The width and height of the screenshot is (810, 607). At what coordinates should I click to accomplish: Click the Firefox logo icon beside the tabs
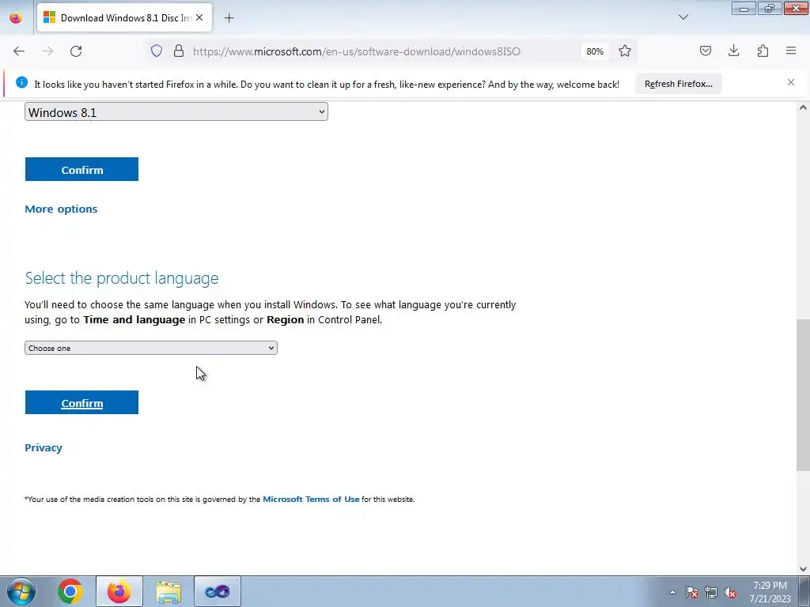(16, 18)
